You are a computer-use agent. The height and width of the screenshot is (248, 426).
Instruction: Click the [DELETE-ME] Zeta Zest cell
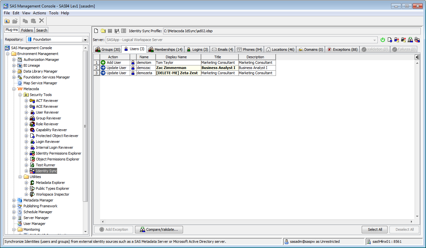[x=178, y=73]
